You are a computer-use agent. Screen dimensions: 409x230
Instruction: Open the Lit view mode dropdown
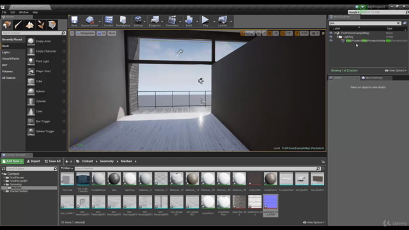[102, 33]
